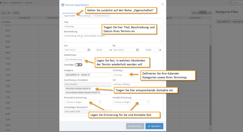
Task: Click the Abbrechen button
Action: pyautogui.click(x=135, y=126)
